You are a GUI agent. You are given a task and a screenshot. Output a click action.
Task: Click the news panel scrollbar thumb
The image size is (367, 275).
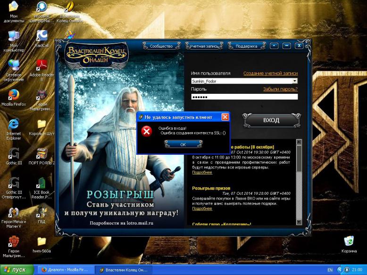pyautogui.click(x=299, y=158)
